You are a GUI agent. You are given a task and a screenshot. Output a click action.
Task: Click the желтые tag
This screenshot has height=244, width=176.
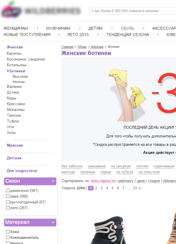(x=68, y=172)
